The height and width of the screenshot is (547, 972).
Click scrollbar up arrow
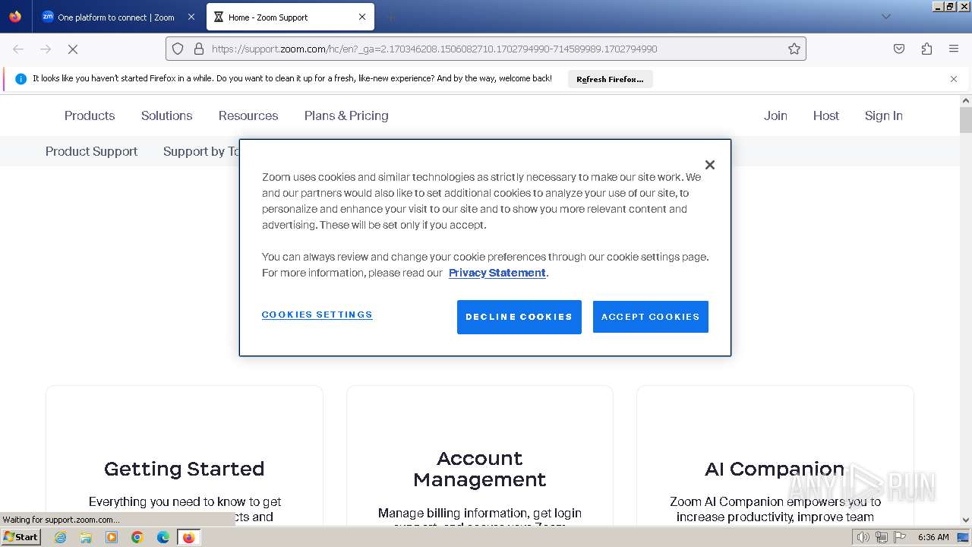pos(966,100)
